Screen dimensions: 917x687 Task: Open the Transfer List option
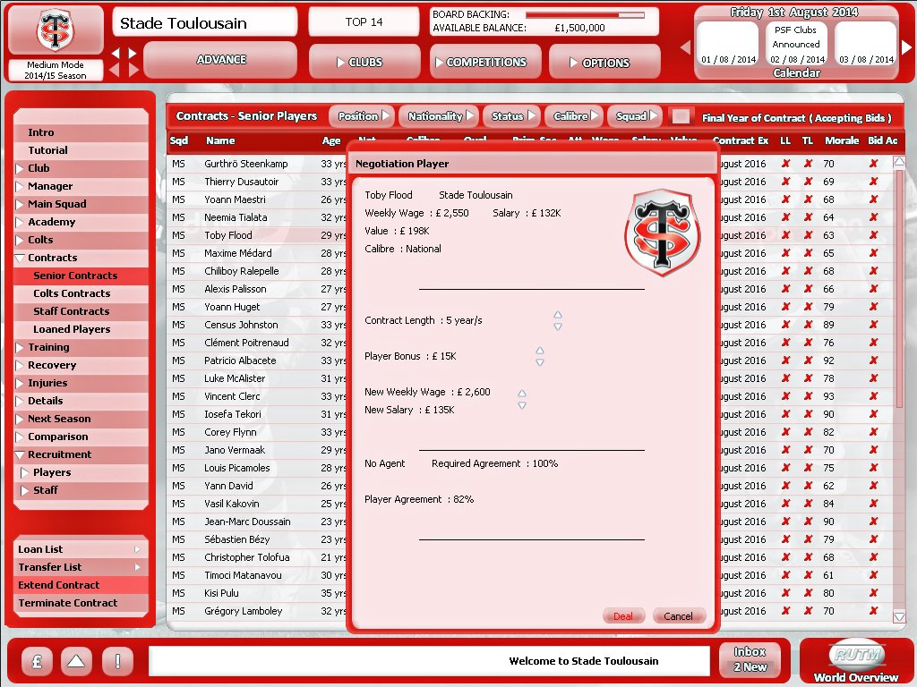81,567
